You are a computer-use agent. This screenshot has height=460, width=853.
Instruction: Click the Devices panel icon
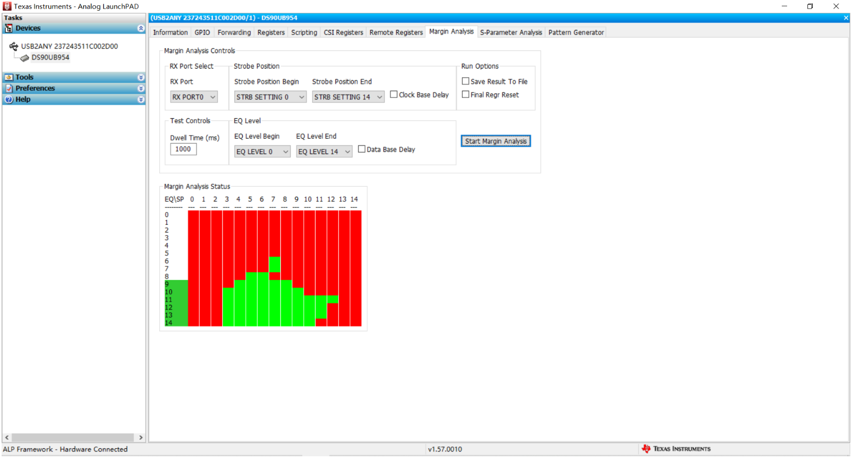pyautogui.click(x=9, y=28)
